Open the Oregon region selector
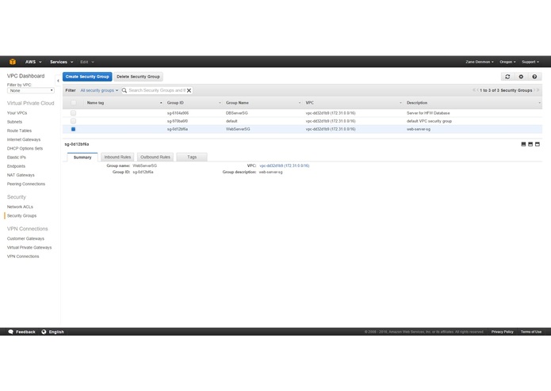 coord(507,62)
